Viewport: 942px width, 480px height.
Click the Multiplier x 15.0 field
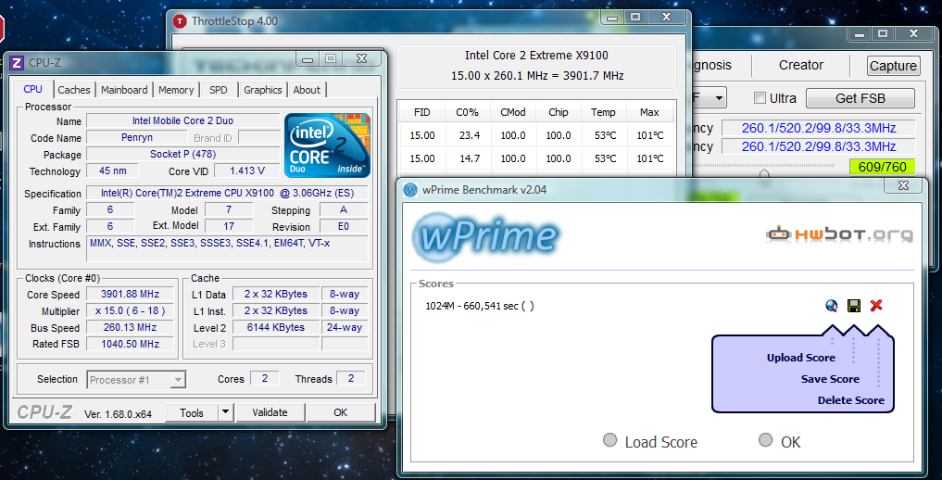point(130,311)
